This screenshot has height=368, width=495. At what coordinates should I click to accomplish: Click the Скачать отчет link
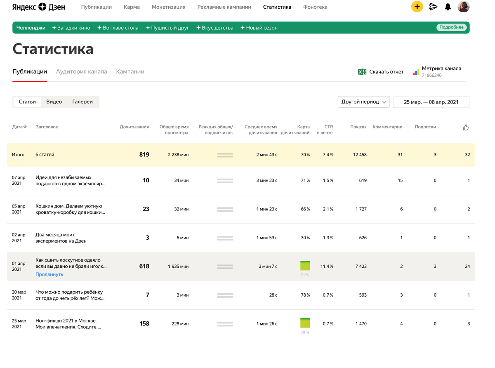click(x=387, y=72)
